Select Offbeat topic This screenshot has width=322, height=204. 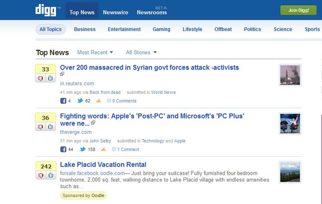223,29
